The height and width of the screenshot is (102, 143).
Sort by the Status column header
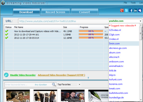(x=8, y=27)
